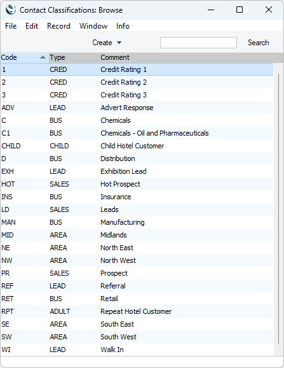The height and width of the screenshot is (368, 284).
Task: Select the Repeat Hotel Customer row
Action: click(x=137, y=311)
